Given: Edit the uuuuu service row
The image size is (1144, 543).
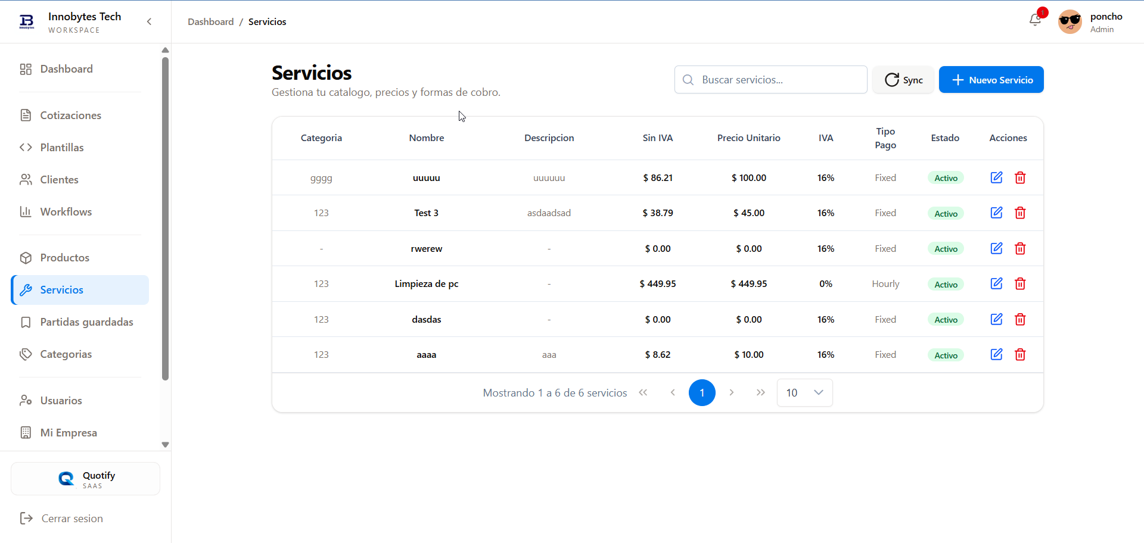Looking at the screenshot, I should click(996, 177).
